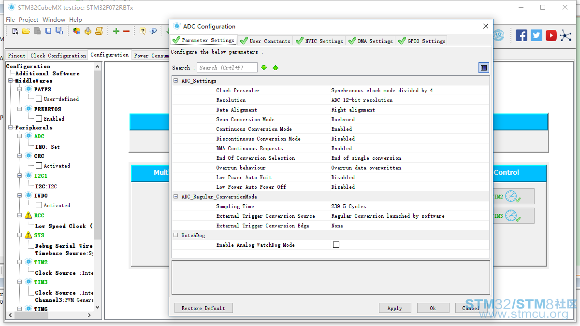Click the About info bubble icon

point(153,31)
